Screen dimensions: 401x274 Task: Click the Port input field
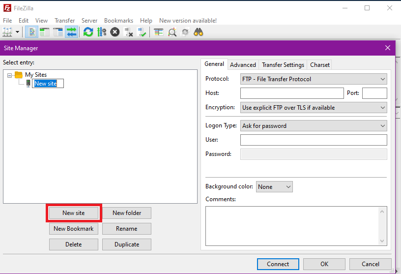click(374, 93)
